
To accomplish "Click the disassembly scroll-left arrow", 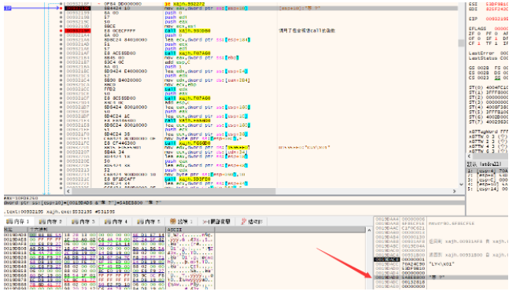I will tap(68, 191).
